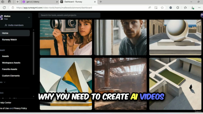Open immersive reader icon in address bar
The image size is (203, 114).
pyautogui.click(x=156, y=8)
